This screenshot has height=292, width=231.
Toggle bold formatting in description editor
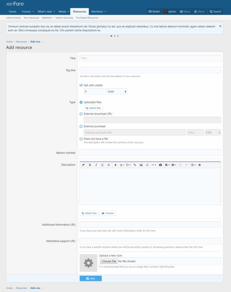point(90,165)
